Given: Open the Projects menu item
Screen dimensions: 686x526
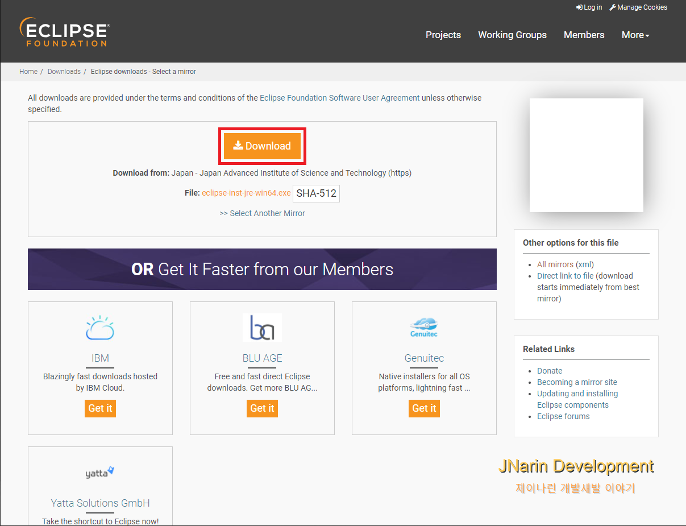Looking at the screenshot, I should [443, 35].
